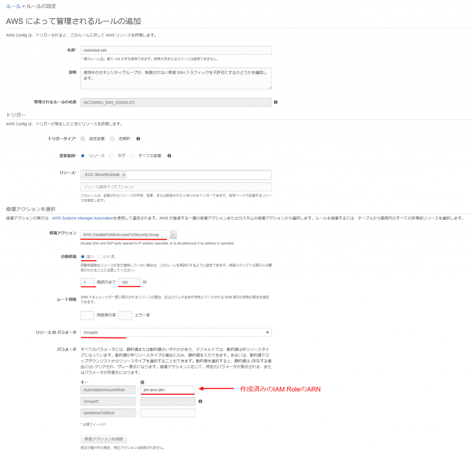470x453 pixels.
Task: Click IpAddressToBlock value field
Action: click(x=168, y=413)
